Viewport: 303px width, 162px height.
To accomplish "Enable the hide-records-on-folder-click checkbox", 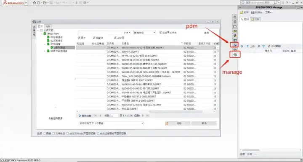I will click(x=68, y=134).
